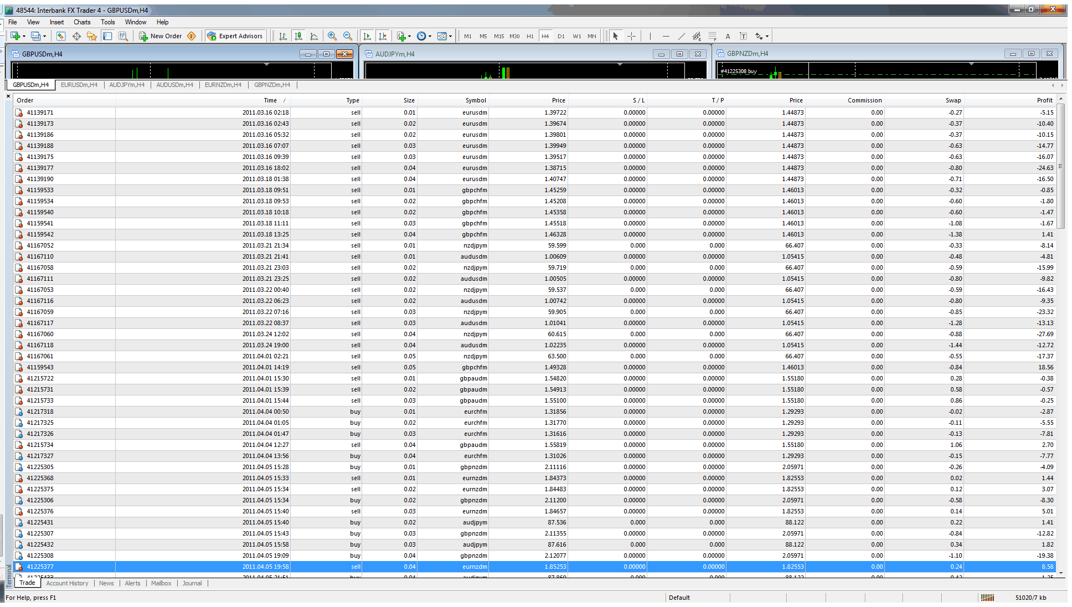This screenshot has height=607, width=1072.
Task: Toggle chart Auto Scroll
Action: [x=367, y=36]
